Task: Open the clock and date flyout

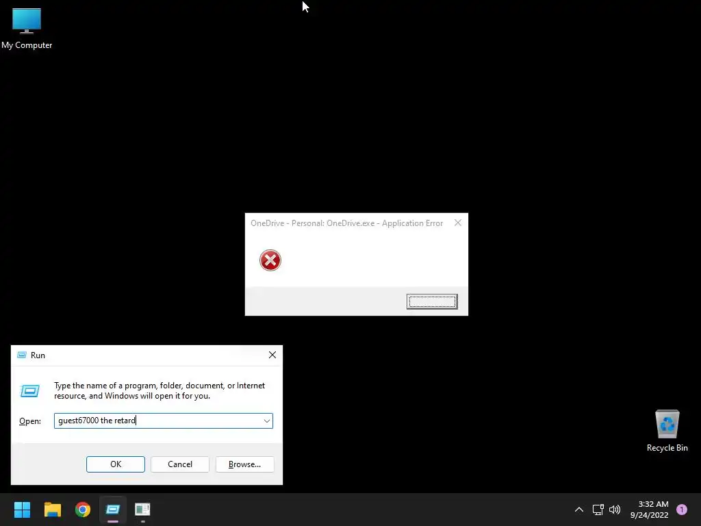Action: pyautogui.click(x=649, y=510)
